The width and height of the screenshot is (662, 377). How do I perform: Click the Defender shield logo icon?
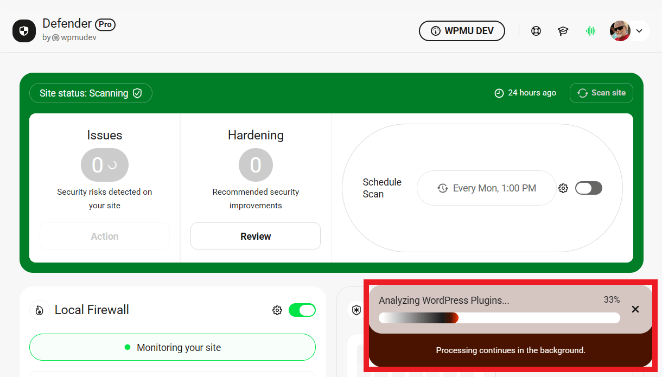(24, 31)
